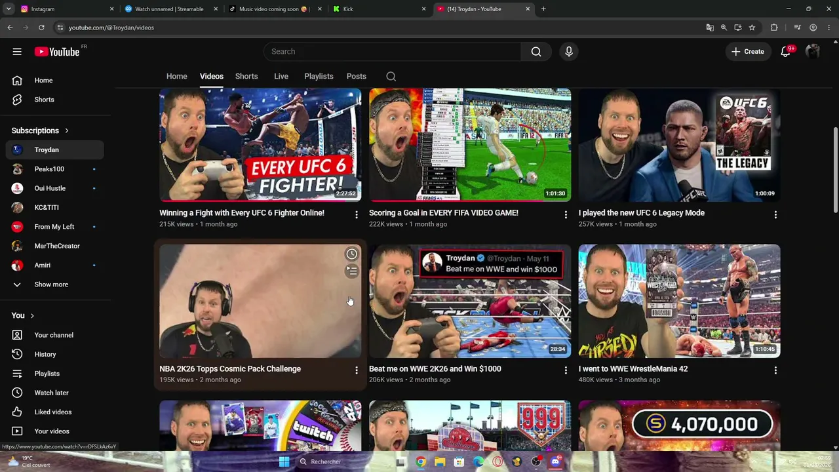The image size is (839, 472).
Task: Open the KC&TITI subscription
Action: 55,207
